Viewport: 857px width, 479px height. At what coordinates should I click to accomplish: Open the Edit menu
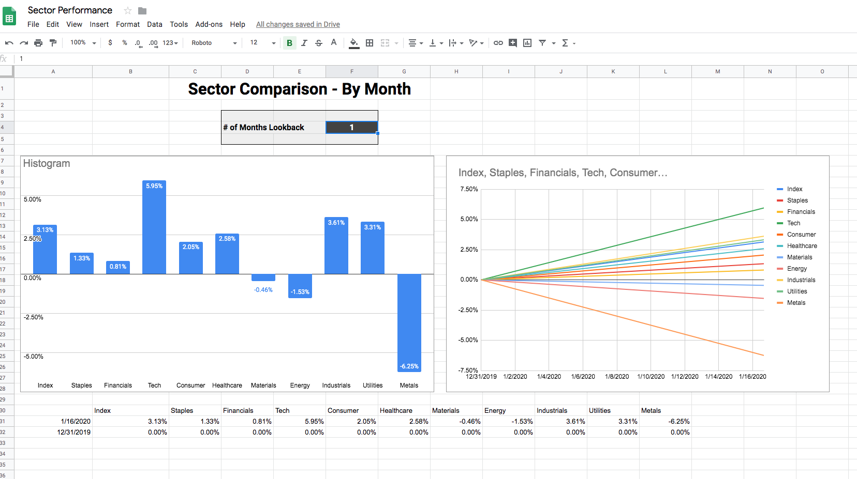tap(53, 24)
